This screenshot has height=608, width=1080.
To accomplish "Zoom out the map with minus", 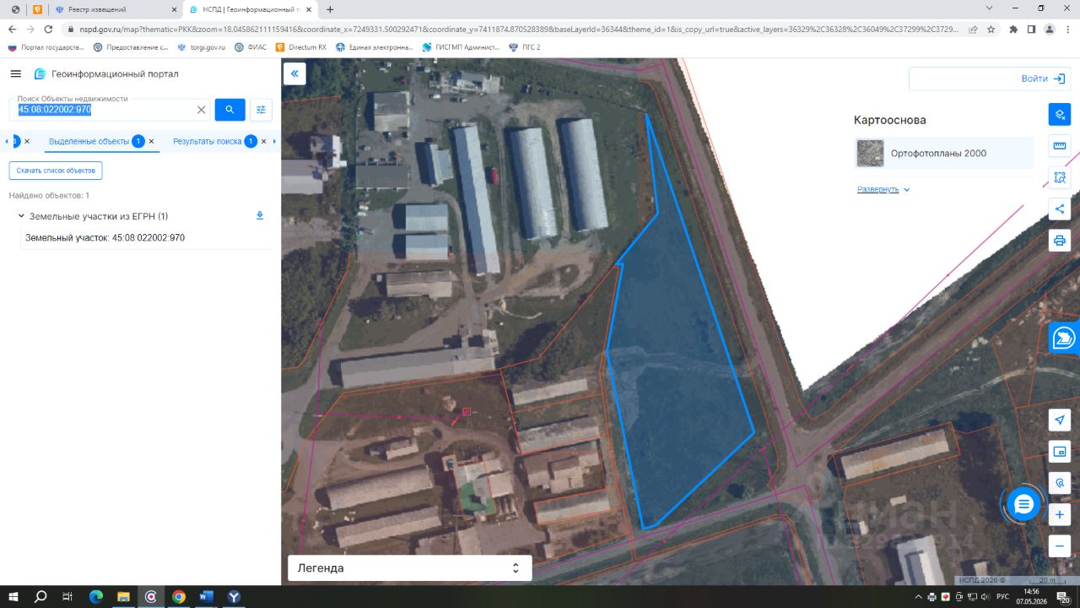I will click(1059, 546).
